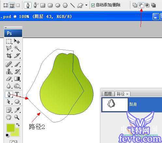Swap foreground and background colors
The width and height of the screenshot is (162, 143).
18,125
